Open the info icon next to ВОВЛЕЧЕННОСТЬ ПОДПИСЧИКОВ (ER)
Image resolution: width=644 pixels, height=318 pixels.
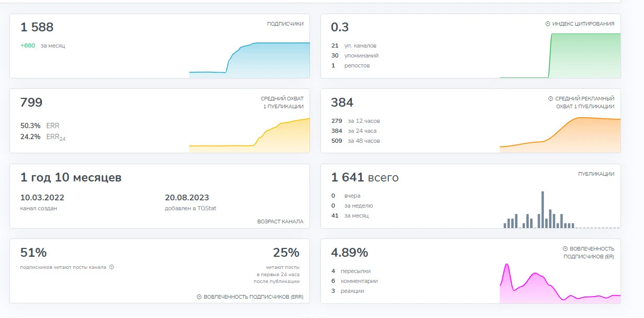(565, 249)
